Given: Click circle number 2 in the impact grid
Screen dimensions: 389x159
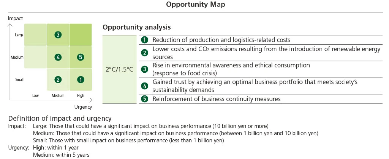Looking at the screenshot, I should [x=58, y=79].
